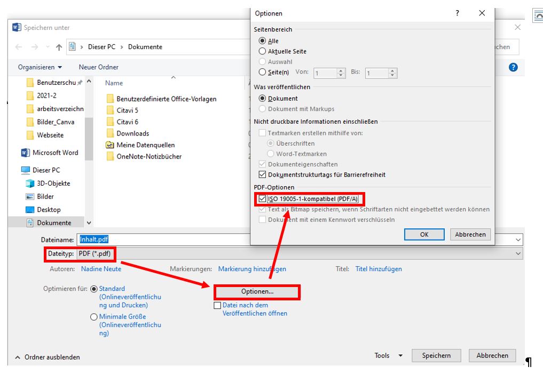Click the blue help question mark icon

(x=514, y=67)
